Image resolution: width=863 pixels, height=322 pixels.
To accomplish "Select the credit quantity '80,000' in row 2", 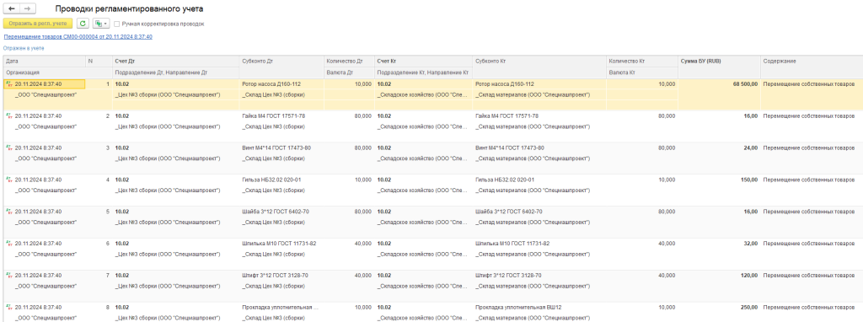I will (641, 116).
